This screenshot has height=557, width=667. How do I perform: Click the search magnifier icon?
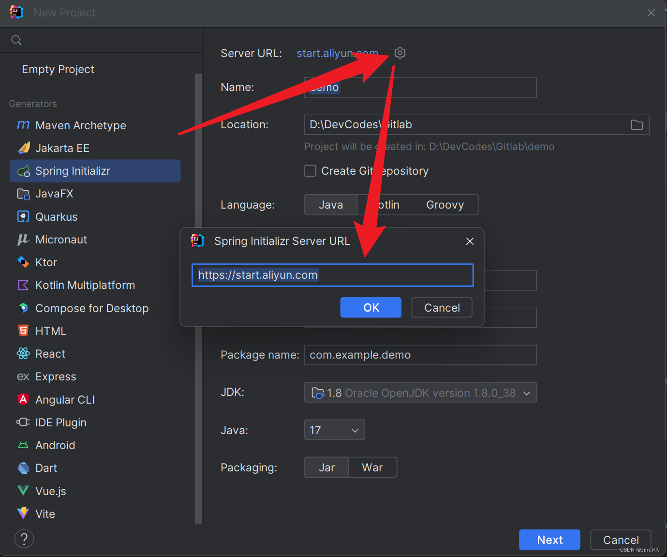16,40
